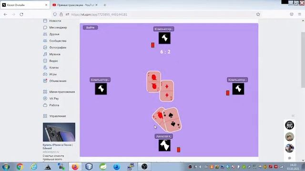This screenshot has width=305, height=171.
Task: Switch to Прямые трансляции YouTube tab
Action: point(75,5)
